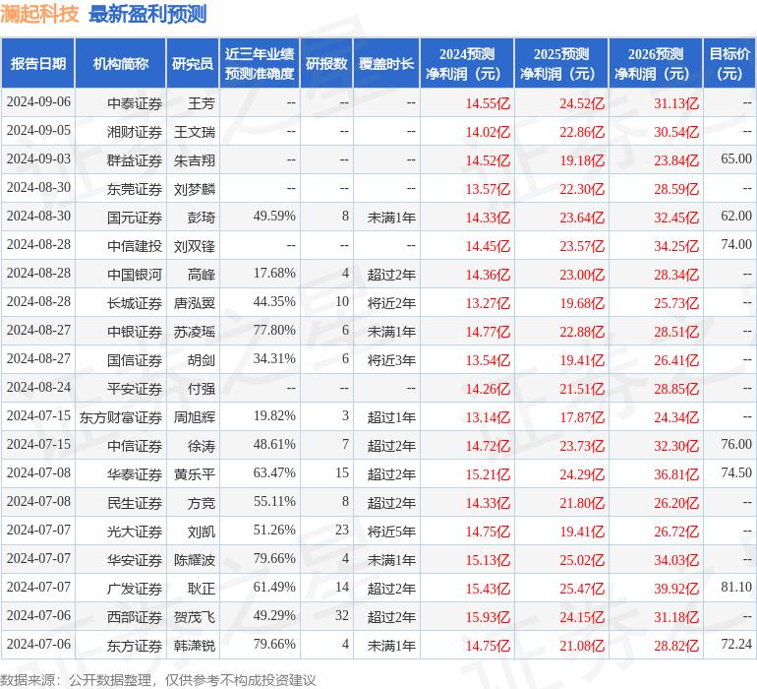
Task: Click the 数据来源 footer note
Action: 158,680
